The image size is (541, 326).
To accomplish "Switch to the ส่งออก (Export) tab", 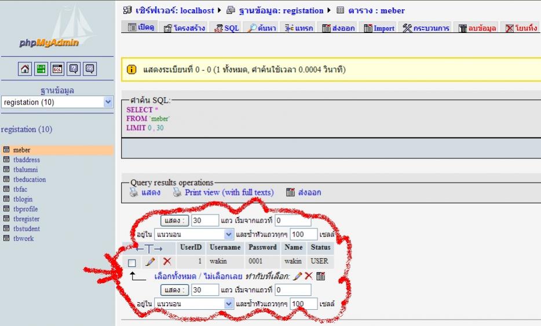I will [338, 28].
